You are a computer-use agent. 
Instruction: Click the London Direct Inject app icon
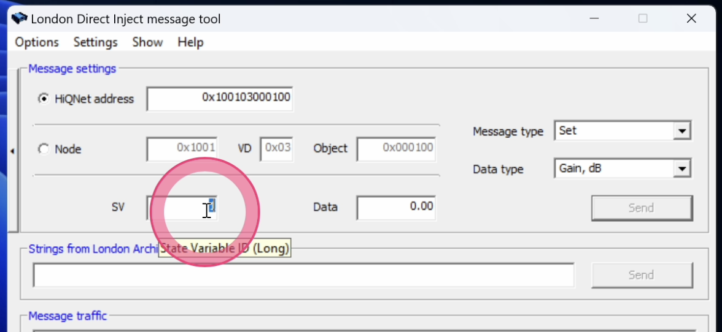pos(19,18)
